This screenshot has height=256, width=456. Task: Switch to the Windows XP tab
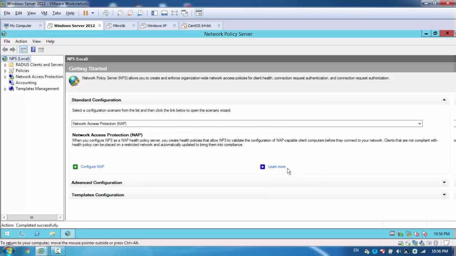click(x=157, y=26)
